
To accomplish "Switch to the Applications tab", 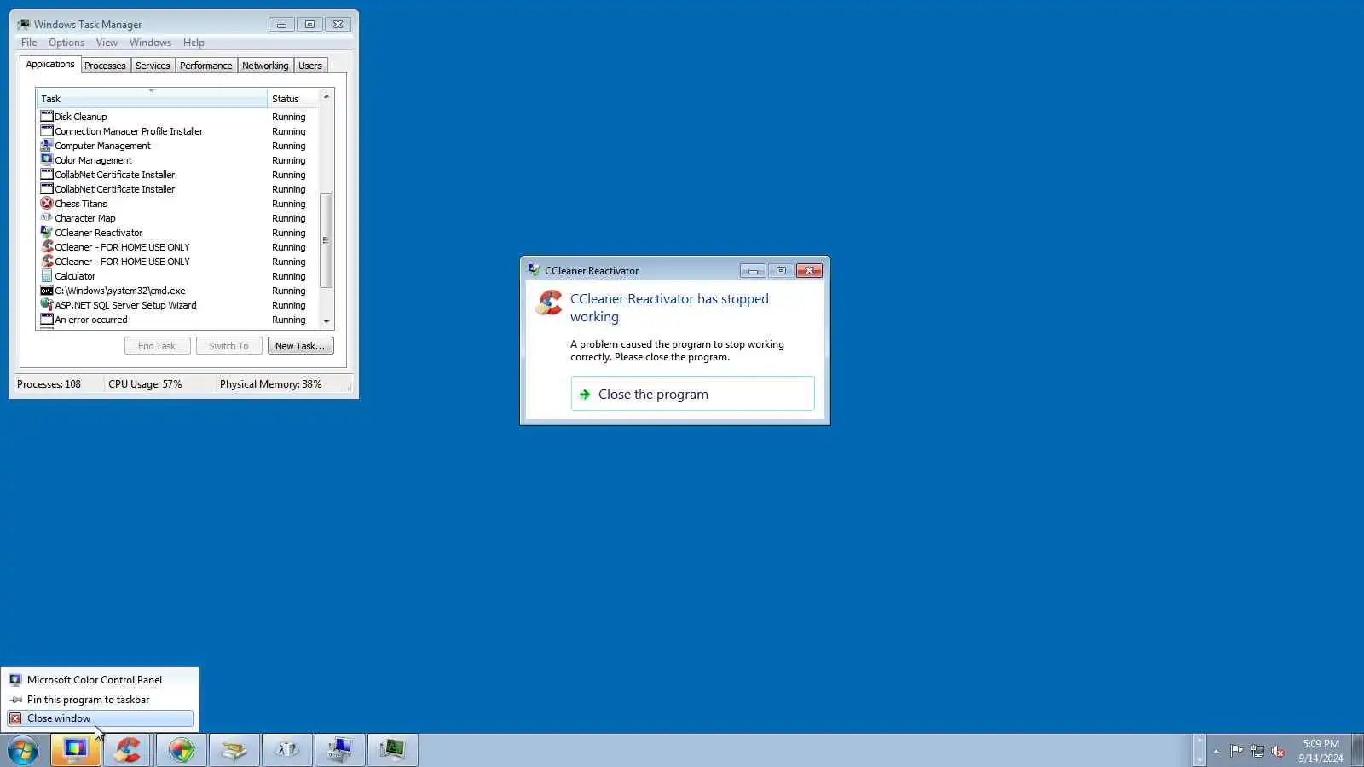I will [50, 64].
